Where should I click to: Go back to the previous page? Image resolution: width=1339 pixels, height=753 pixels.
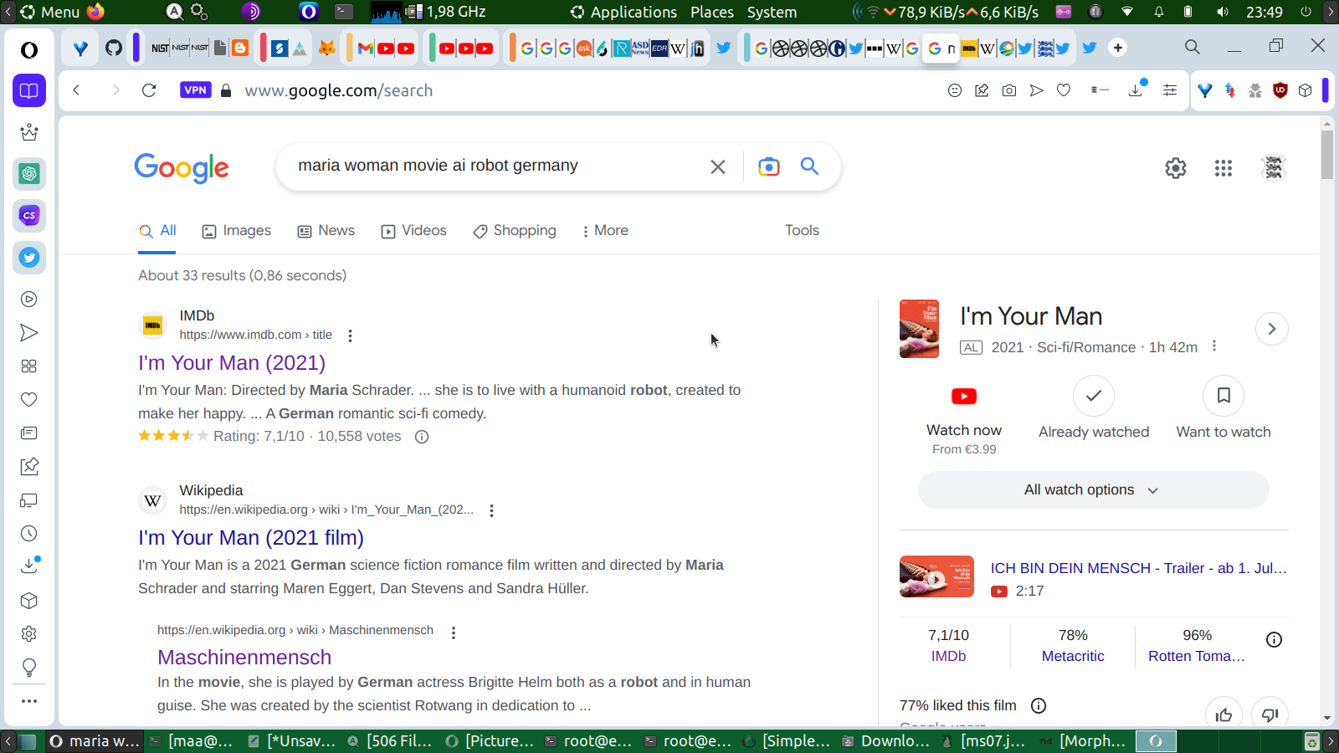[76, 90]
